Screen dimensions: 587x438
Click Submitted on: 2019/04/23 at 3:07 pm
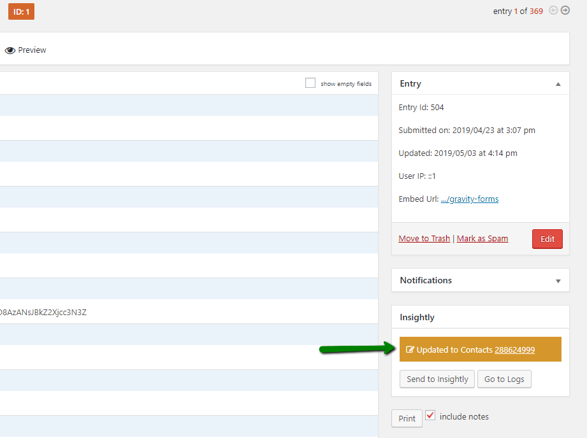pos(467,131)
